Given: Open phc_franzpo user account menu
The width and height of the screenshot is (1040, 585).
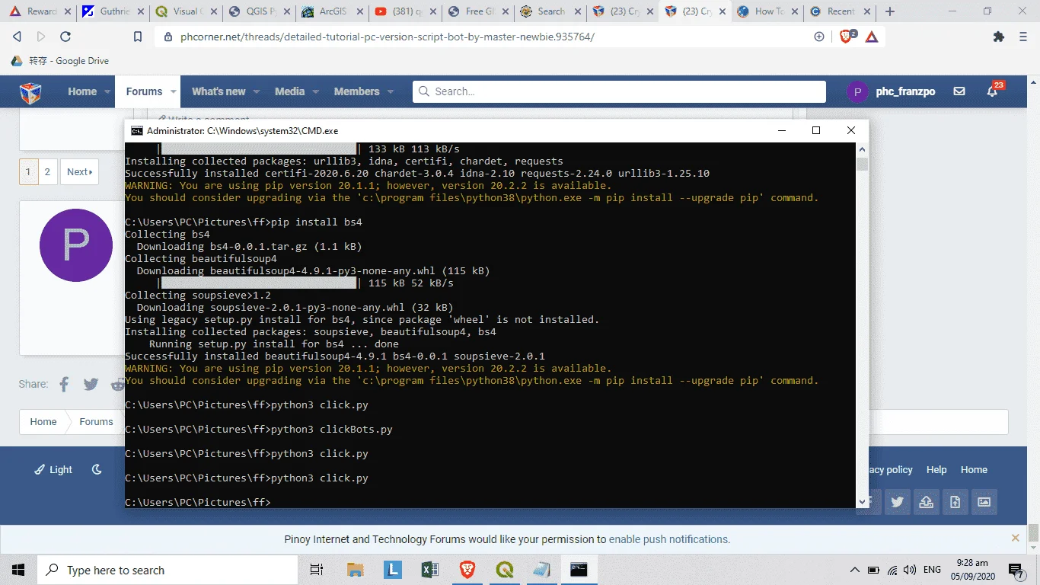Looking at the screenshot, I should click(892, 91).
